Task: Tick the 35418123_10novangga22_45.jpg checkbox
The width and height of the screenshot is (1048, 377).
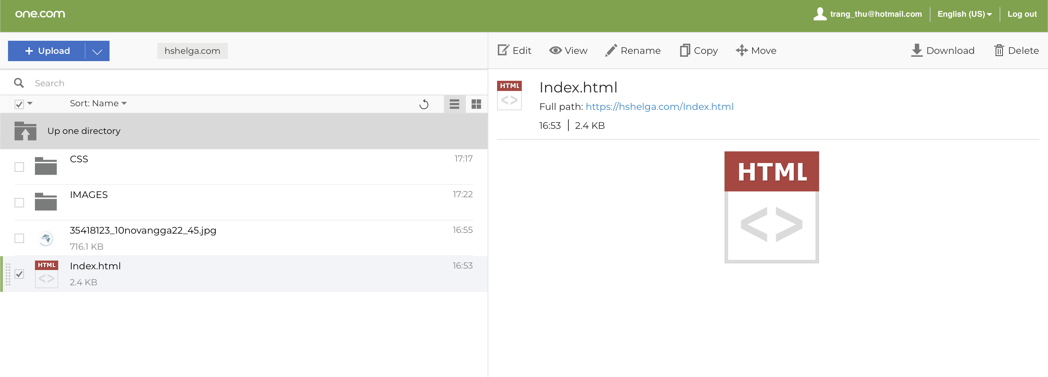Action: [x=19, y=238]
